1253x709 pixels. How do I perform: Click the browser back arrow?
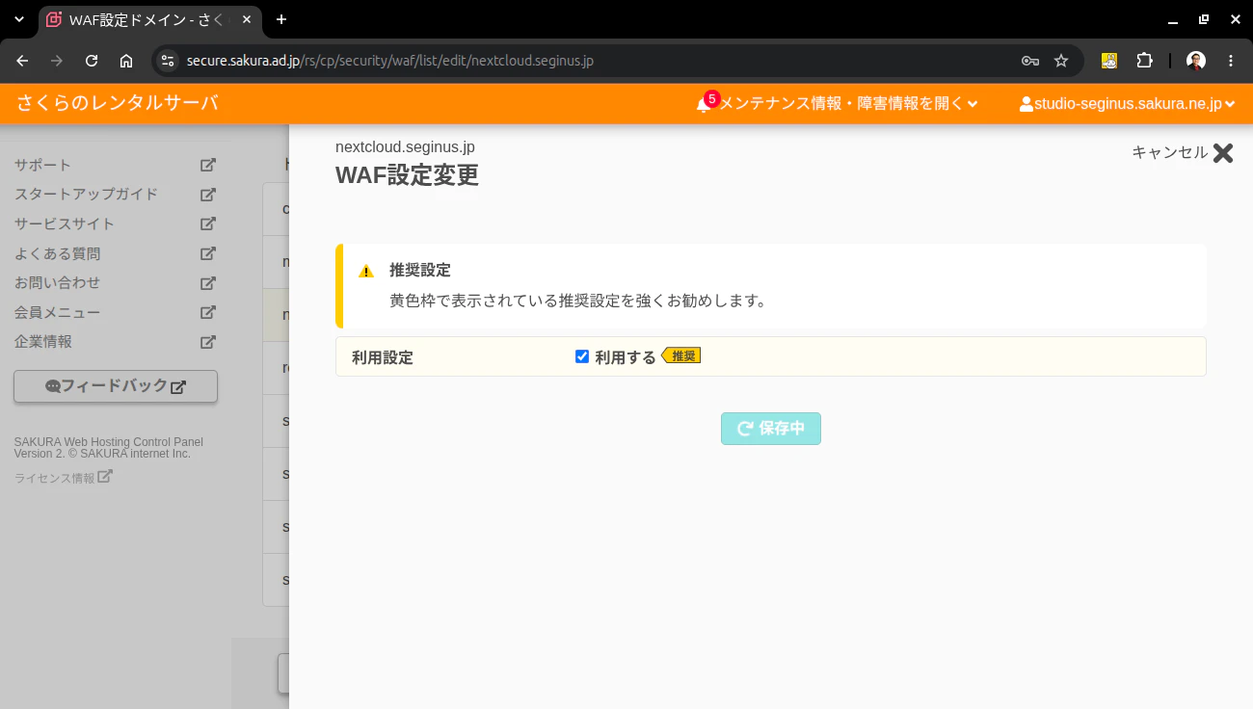[22, 61]
